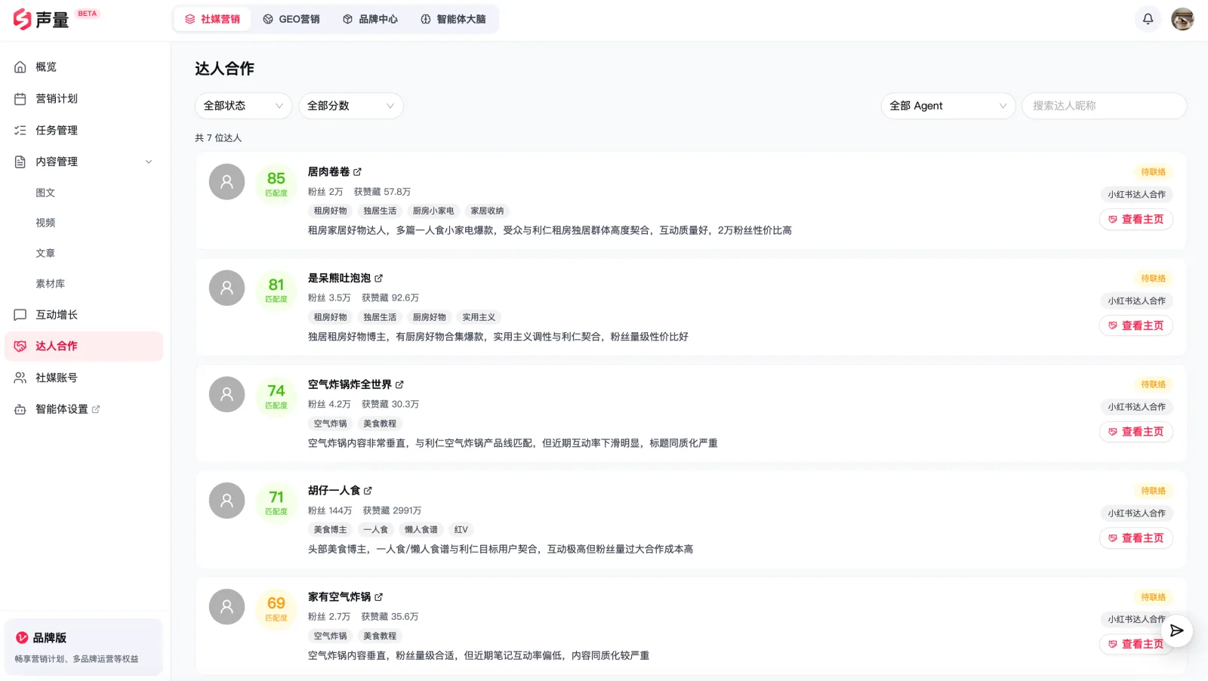
Task: Open the user profile avatar
Action: [1182, 19]
